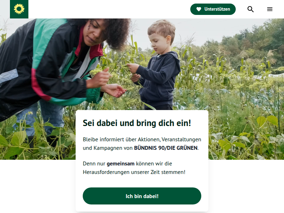Image resolution: width=284 pixels, height=213 pixels.
Task: Click the word "Veranstaltungen" in the card
Action: pyautogui.click(x=181, y=140)
